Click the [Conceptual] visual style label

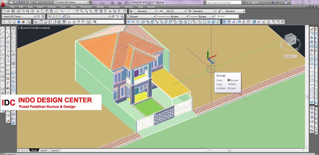pyautogui.click(x=43, y=28)
